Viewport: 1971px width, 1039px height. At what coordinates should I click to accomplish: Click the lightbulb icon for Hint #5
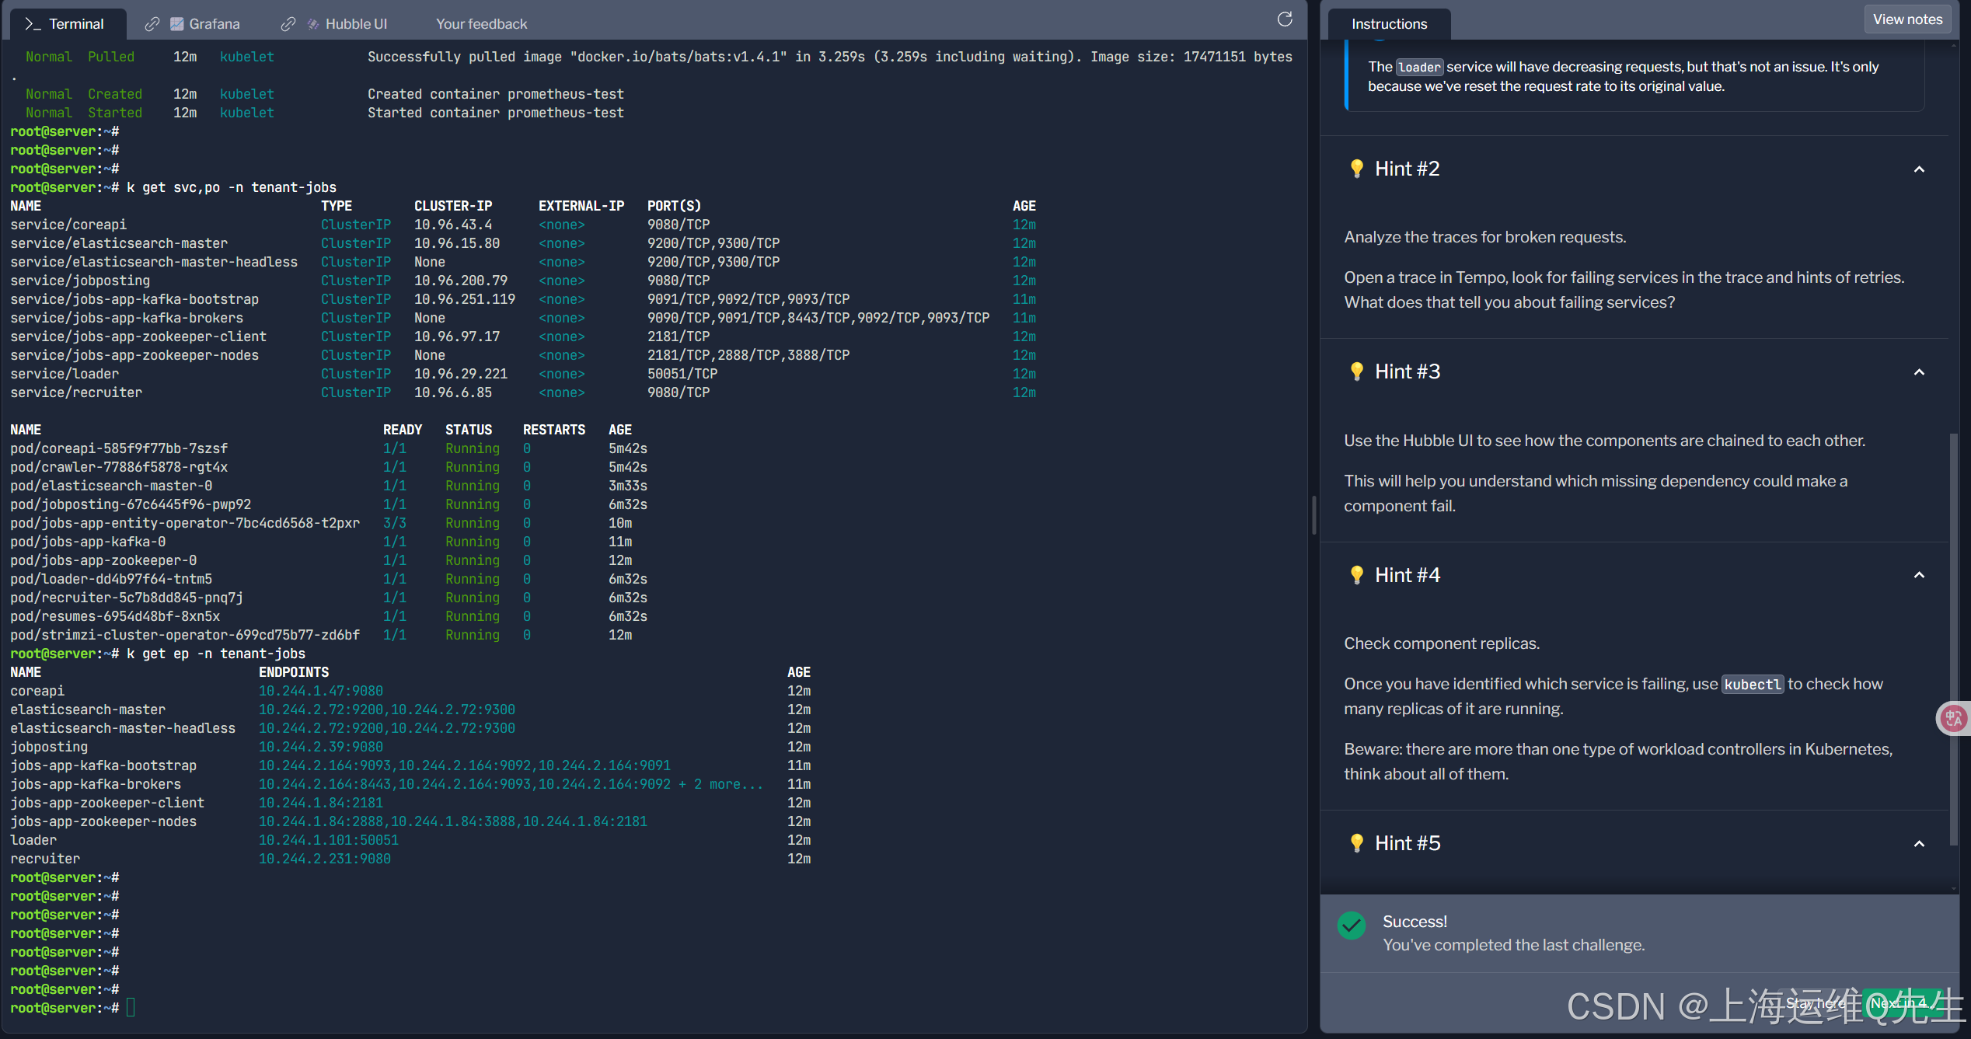1357,843
